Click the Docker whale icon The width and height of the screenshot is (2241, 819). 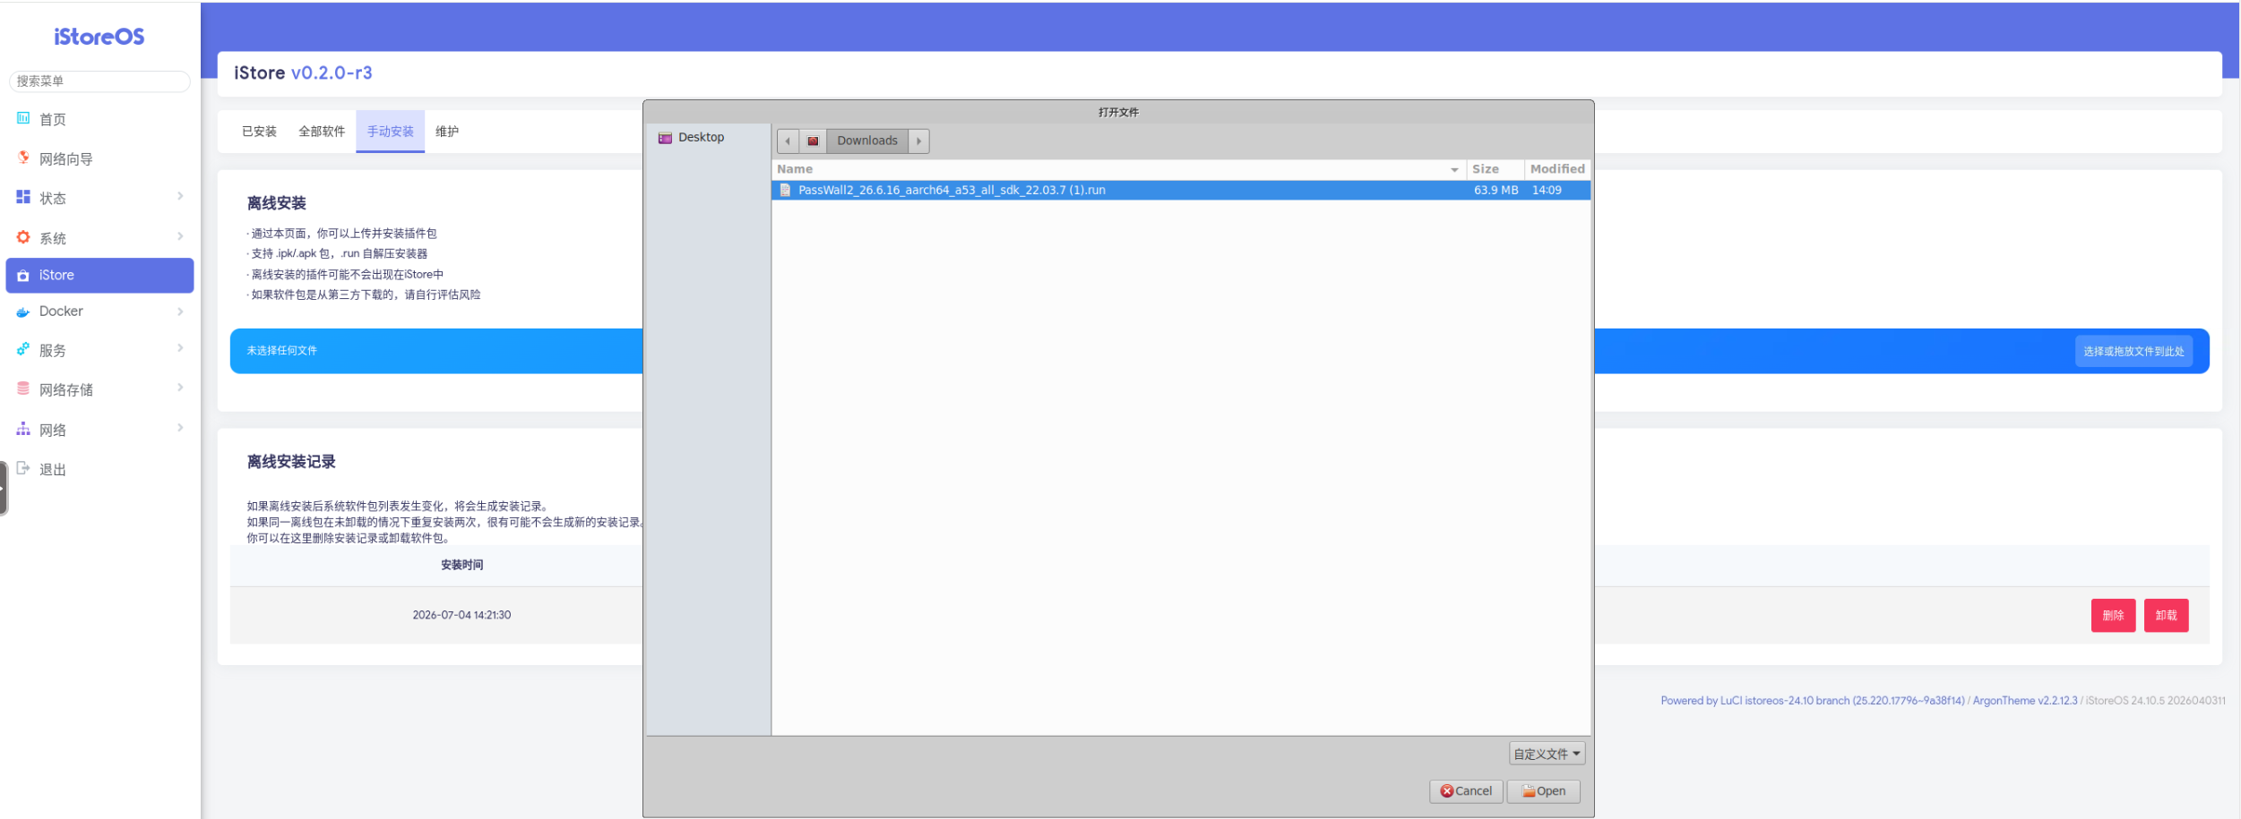(23, 312)
